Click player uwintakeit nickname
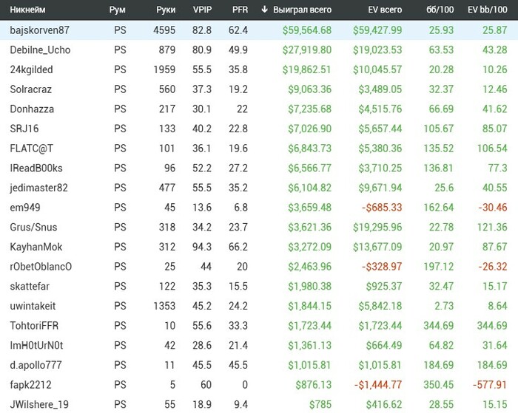 point(36,307)
